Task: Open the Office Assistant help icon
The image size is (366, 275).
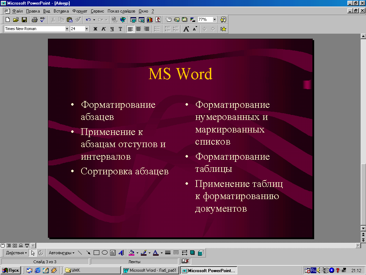Action: click(223, 20)
